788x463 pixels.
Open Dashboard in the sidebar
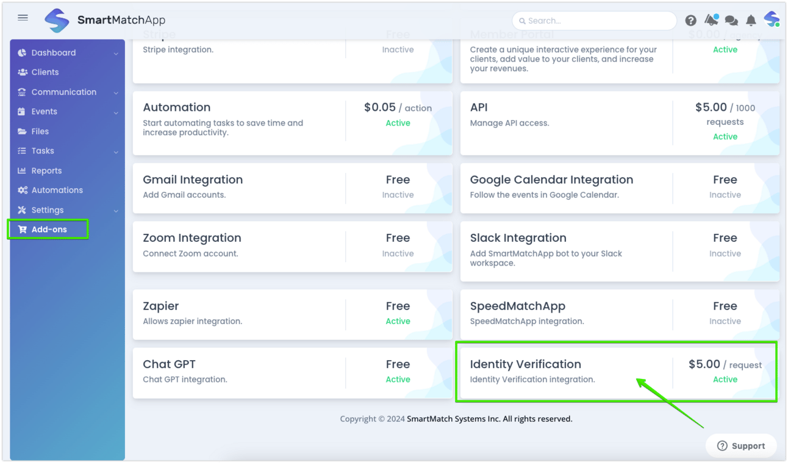click(x=54, y=53)
